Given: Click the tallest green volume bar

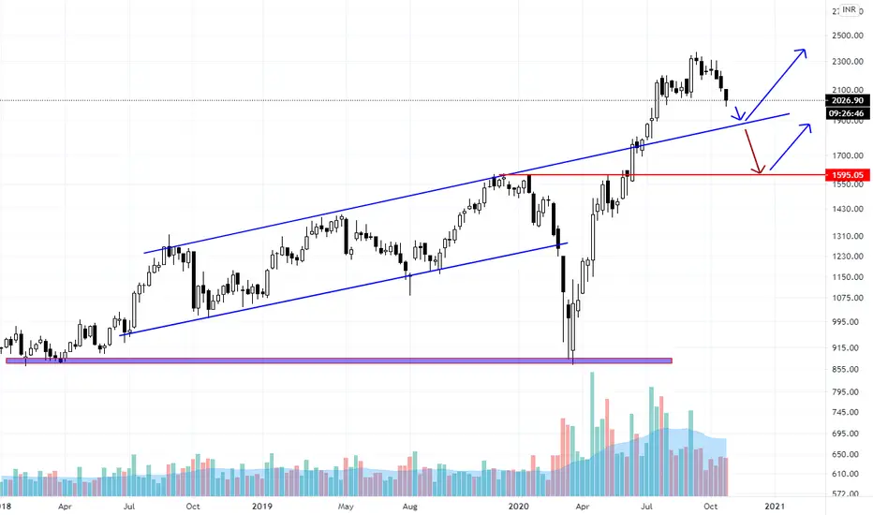Looking at the screenshot, I should 592,434.
